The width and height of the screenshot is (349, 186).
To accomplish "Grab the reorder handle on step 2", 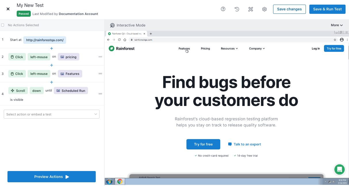I will coord(100,57).
